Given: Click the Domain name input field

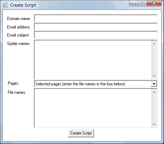Looking at the screenshot, I should point(95,18).
